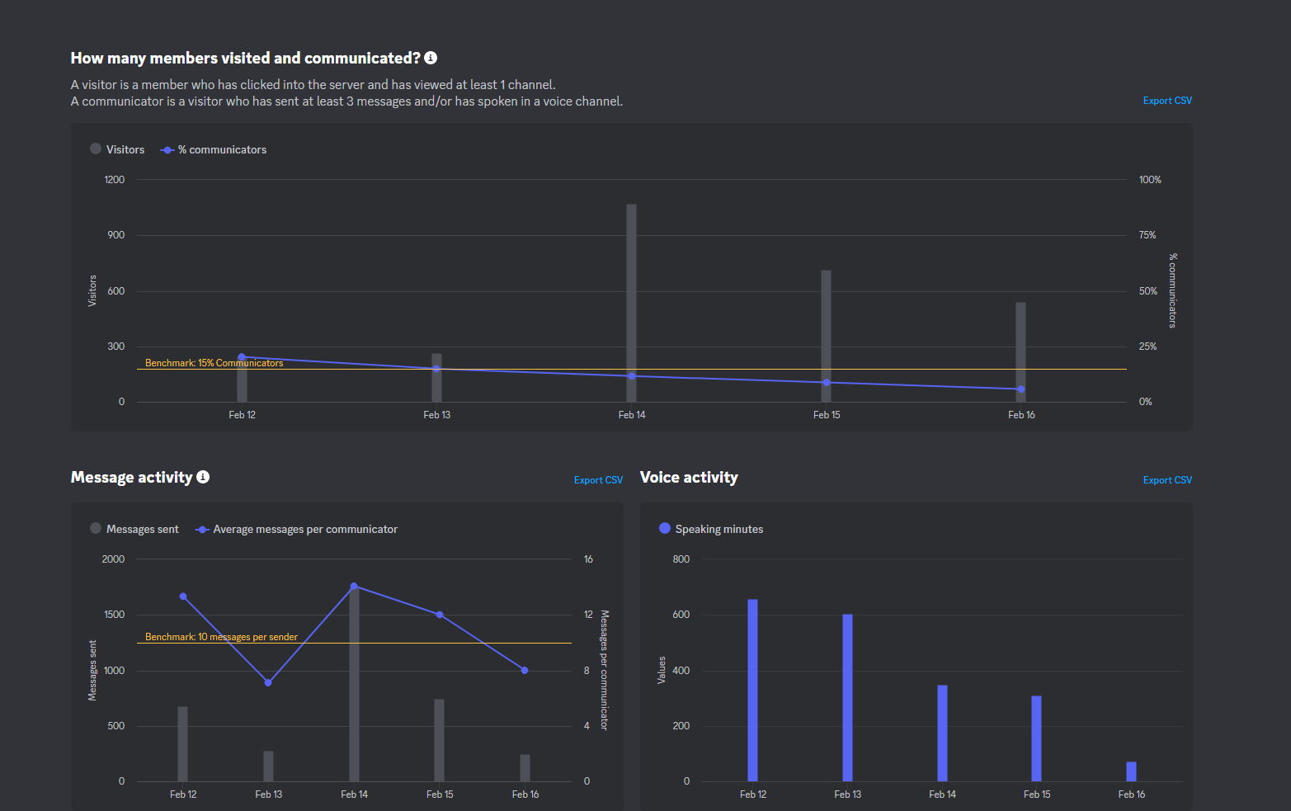The width and height of the screenshot is (1291, 811).
Task: Hide the % communicators legend series
Action: point(214,150)
